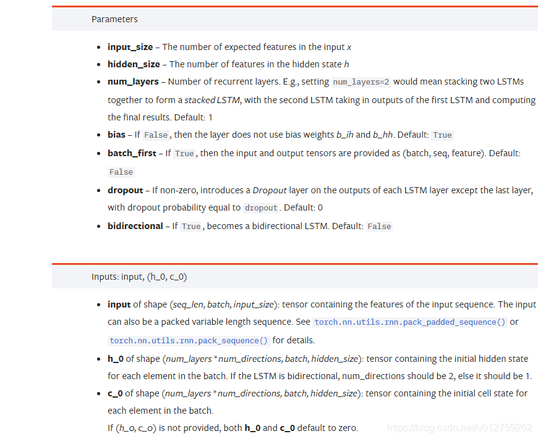Click the bidirectional parameter name
538x439 pixels.
pyautogui.click(x=135, y=226)
